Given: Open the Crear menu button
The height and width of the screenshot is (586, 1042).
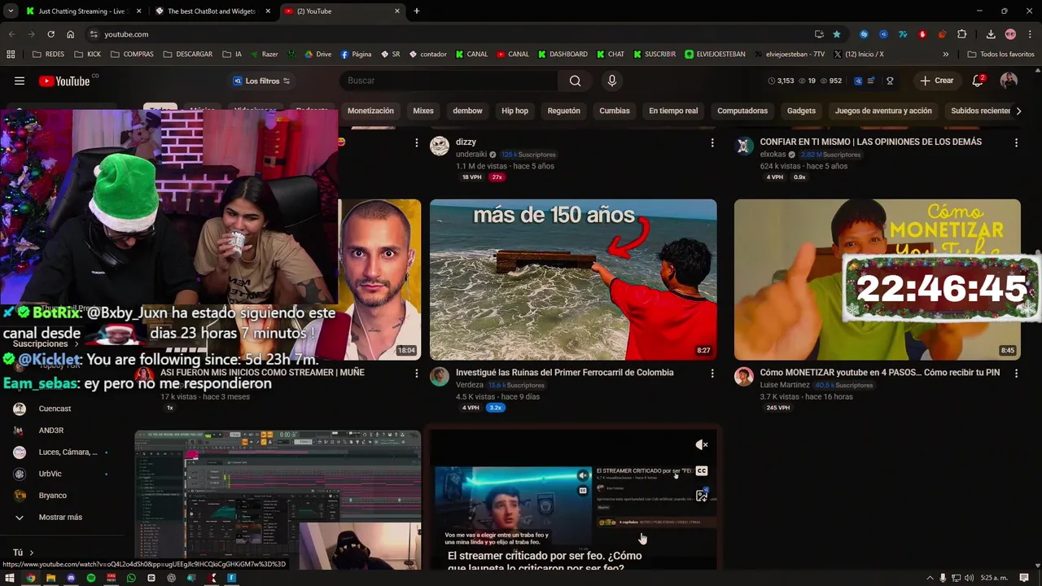Looking at the screenshot, I should click(x=936, y=81).
